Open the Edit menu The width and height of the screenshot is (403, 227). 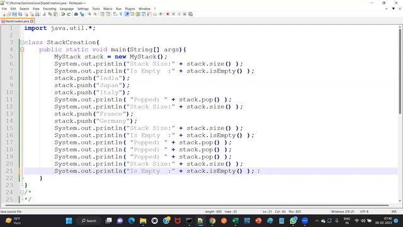[13, 9]
